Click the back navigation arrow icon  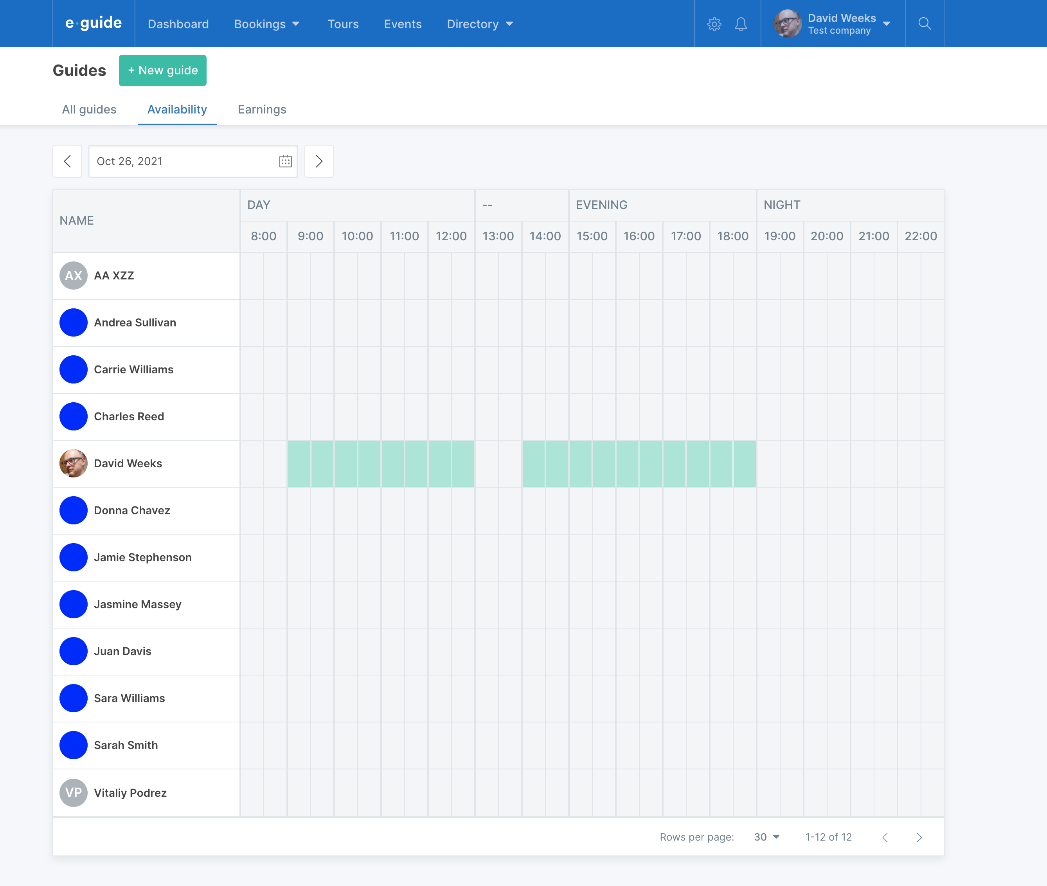pos(68,161)
